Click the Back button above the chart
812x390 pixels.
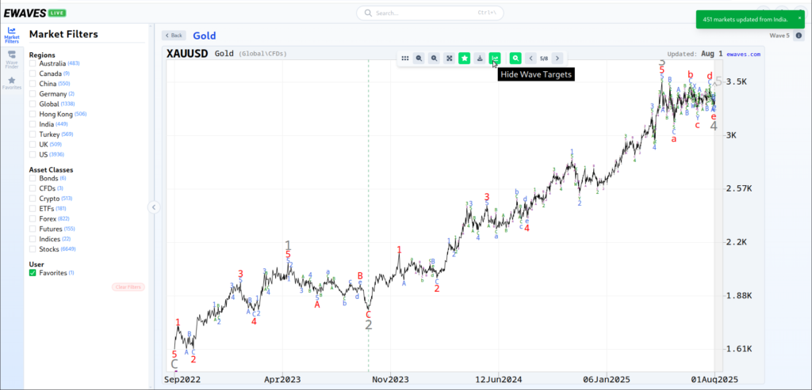click(173, 36)
